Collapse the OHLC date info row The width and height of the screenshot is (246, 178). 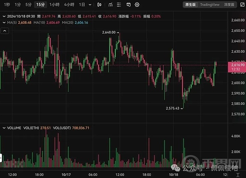(4, 16)
